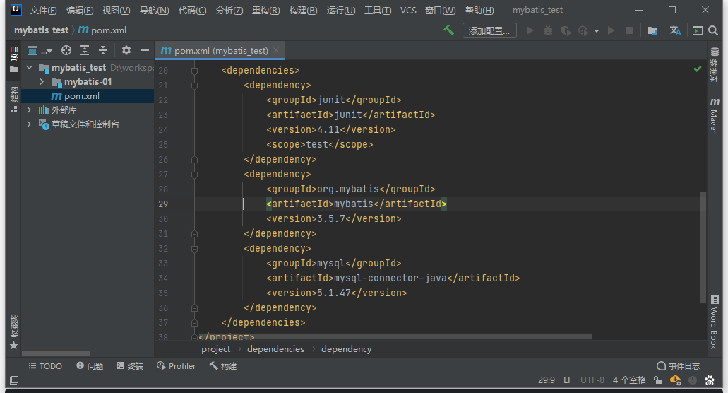Click Collapse All in the project panel
This screenshot has height=393, width=728.
click(103, 50)
